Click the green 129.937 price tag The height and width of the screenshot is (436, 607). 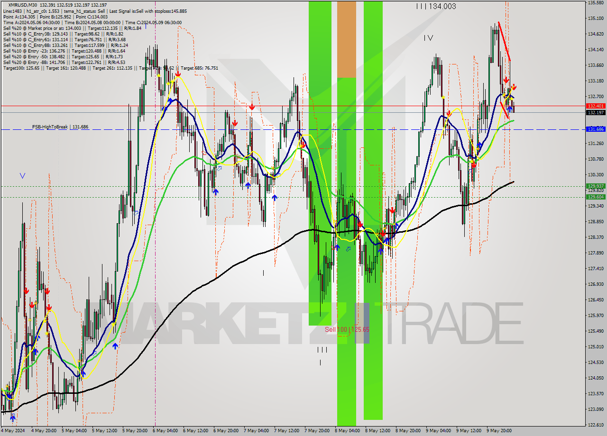(x=596, y=186)
